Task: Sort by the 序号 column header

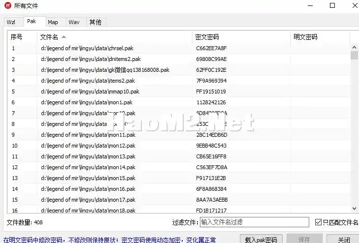Action: pos(22,37)
